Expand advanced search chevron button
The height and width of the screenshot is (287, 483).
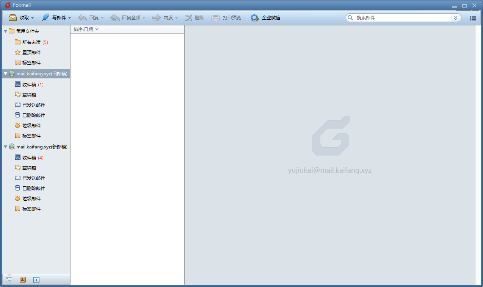point(456,17)
